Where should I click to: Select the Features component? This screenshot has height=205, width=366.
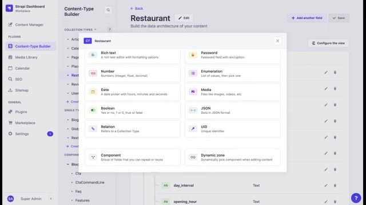[82, 200]
